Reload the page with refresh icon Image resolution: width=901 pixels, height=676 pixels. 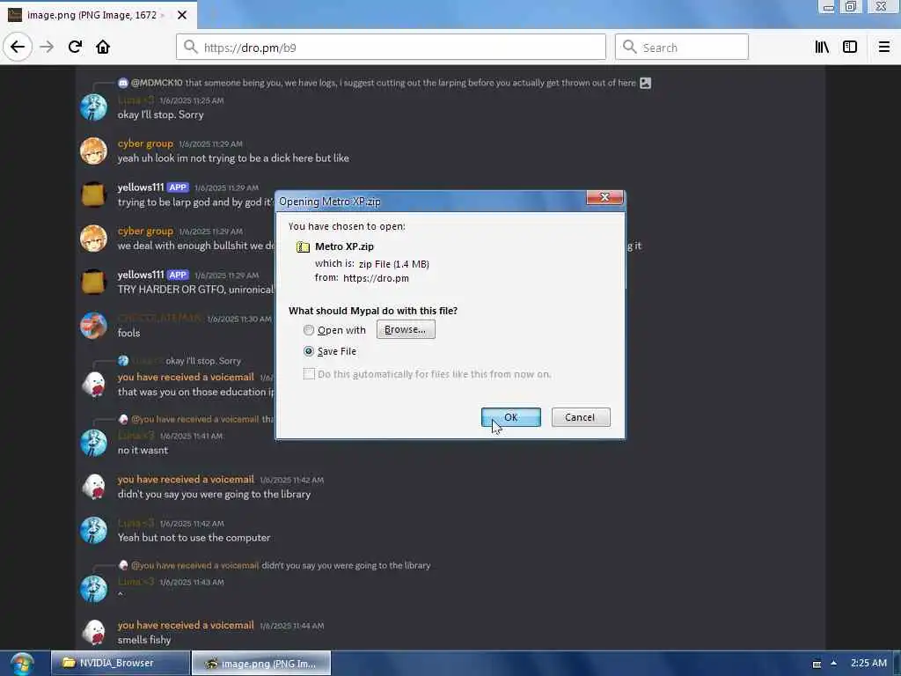[75, 48]
